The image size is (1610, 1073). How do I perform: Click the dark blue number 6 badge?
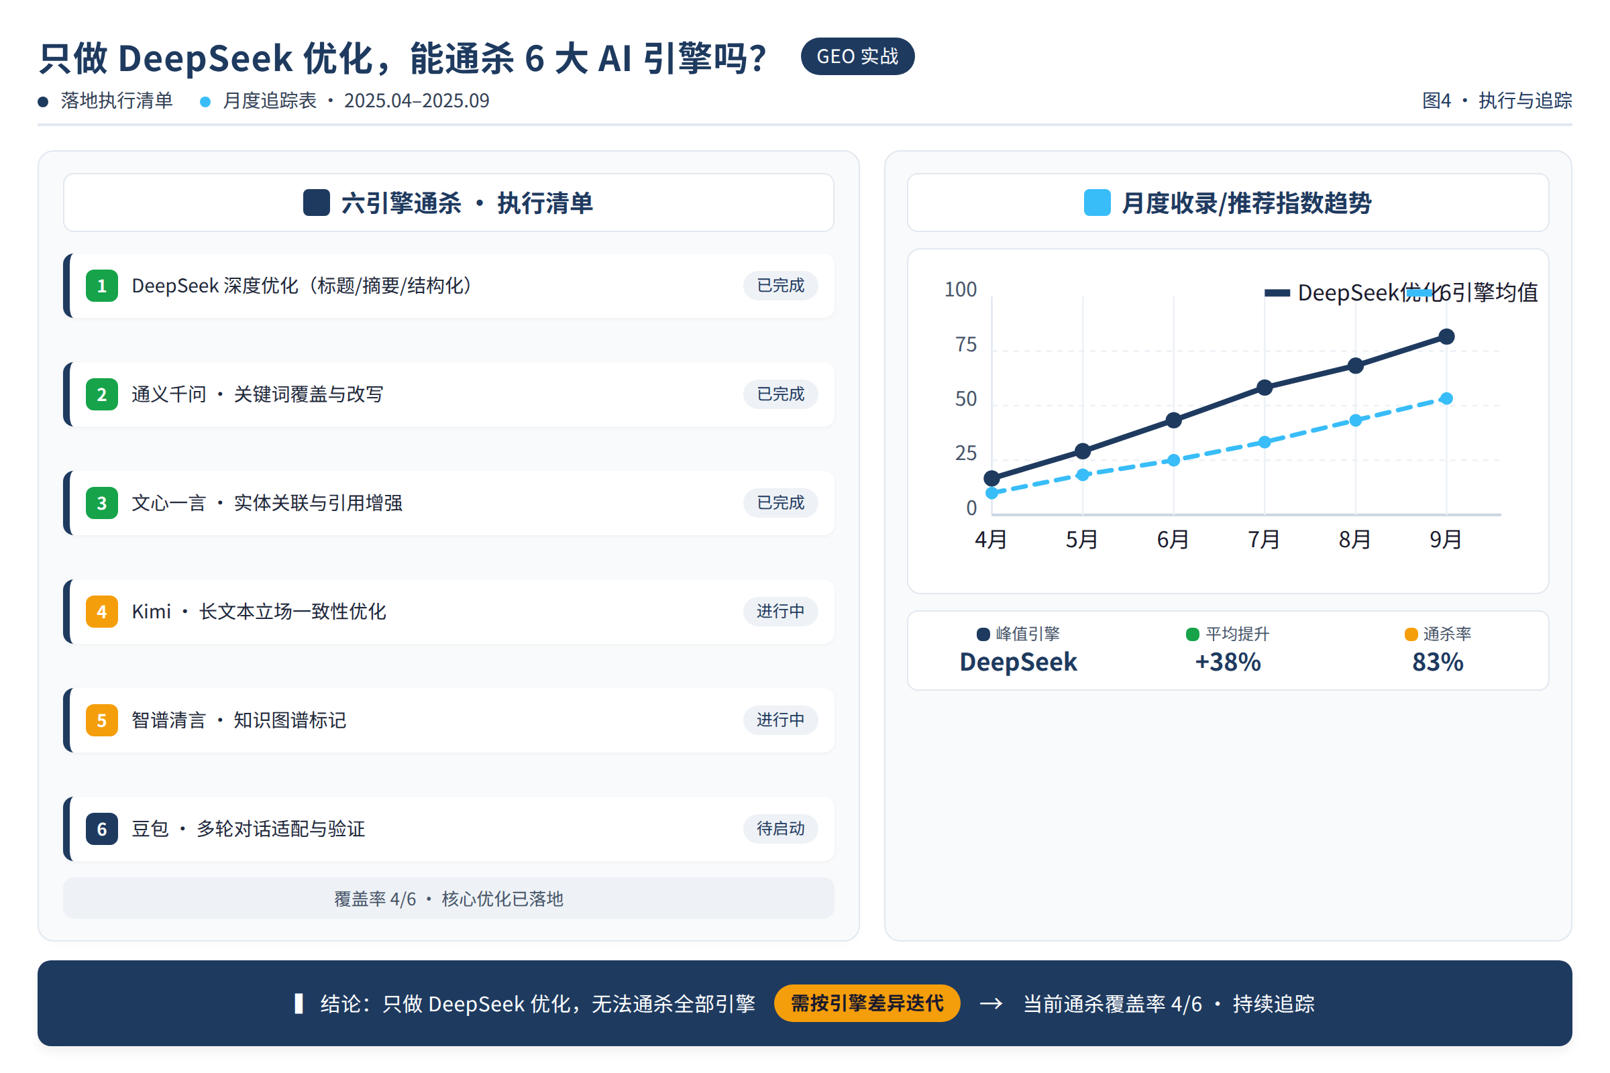pyautogui.click(x=102, y=830)
